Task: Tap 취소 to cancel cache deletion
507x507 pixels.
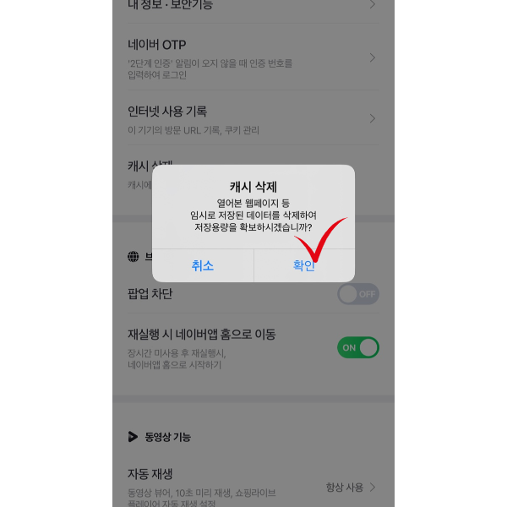Action: (x=203, y=265)
